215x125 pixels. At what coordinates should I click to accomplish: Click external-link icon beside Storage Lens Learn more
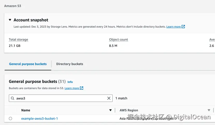click(183, 26)
